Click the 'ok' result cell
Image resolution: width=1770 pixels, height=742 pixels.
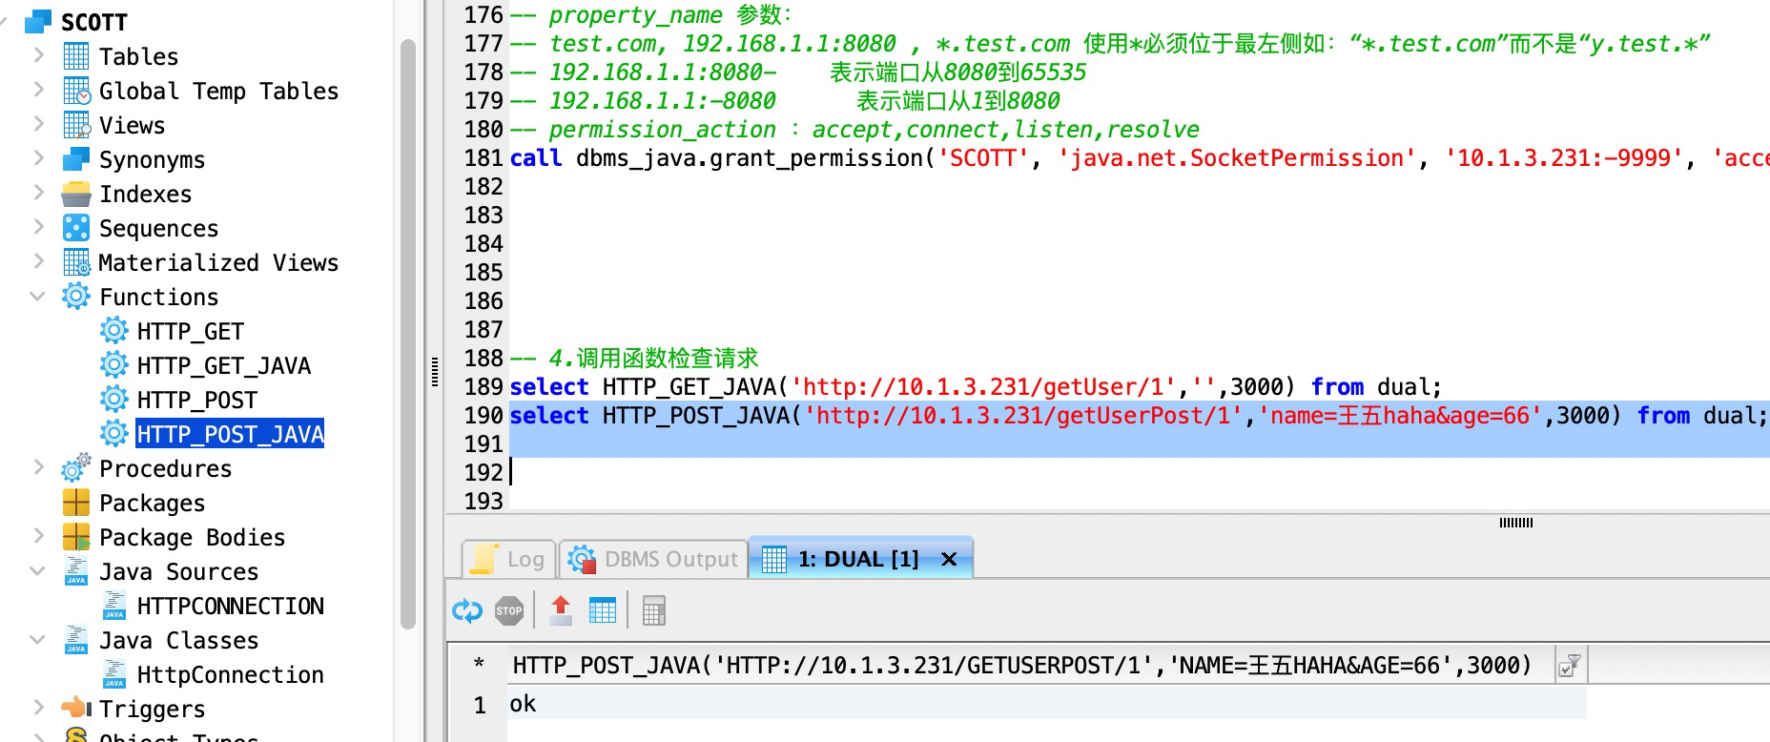click(1046, 705)
